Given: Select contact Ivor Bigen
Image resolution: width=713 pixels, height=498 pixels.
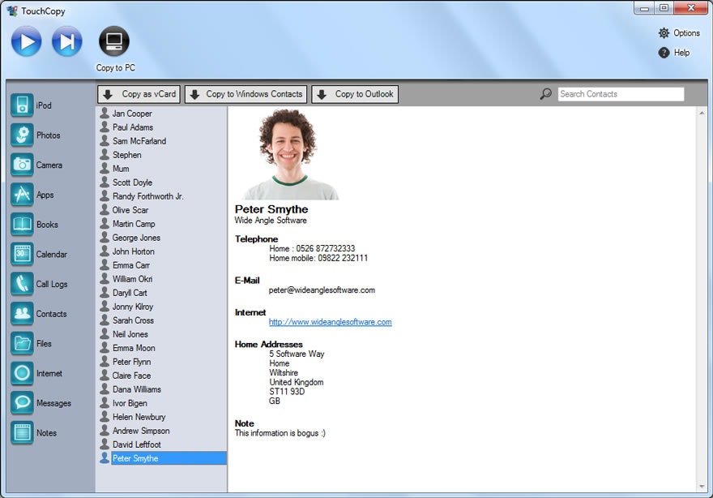Looking at the screenshot, I should tap(130, 403).
